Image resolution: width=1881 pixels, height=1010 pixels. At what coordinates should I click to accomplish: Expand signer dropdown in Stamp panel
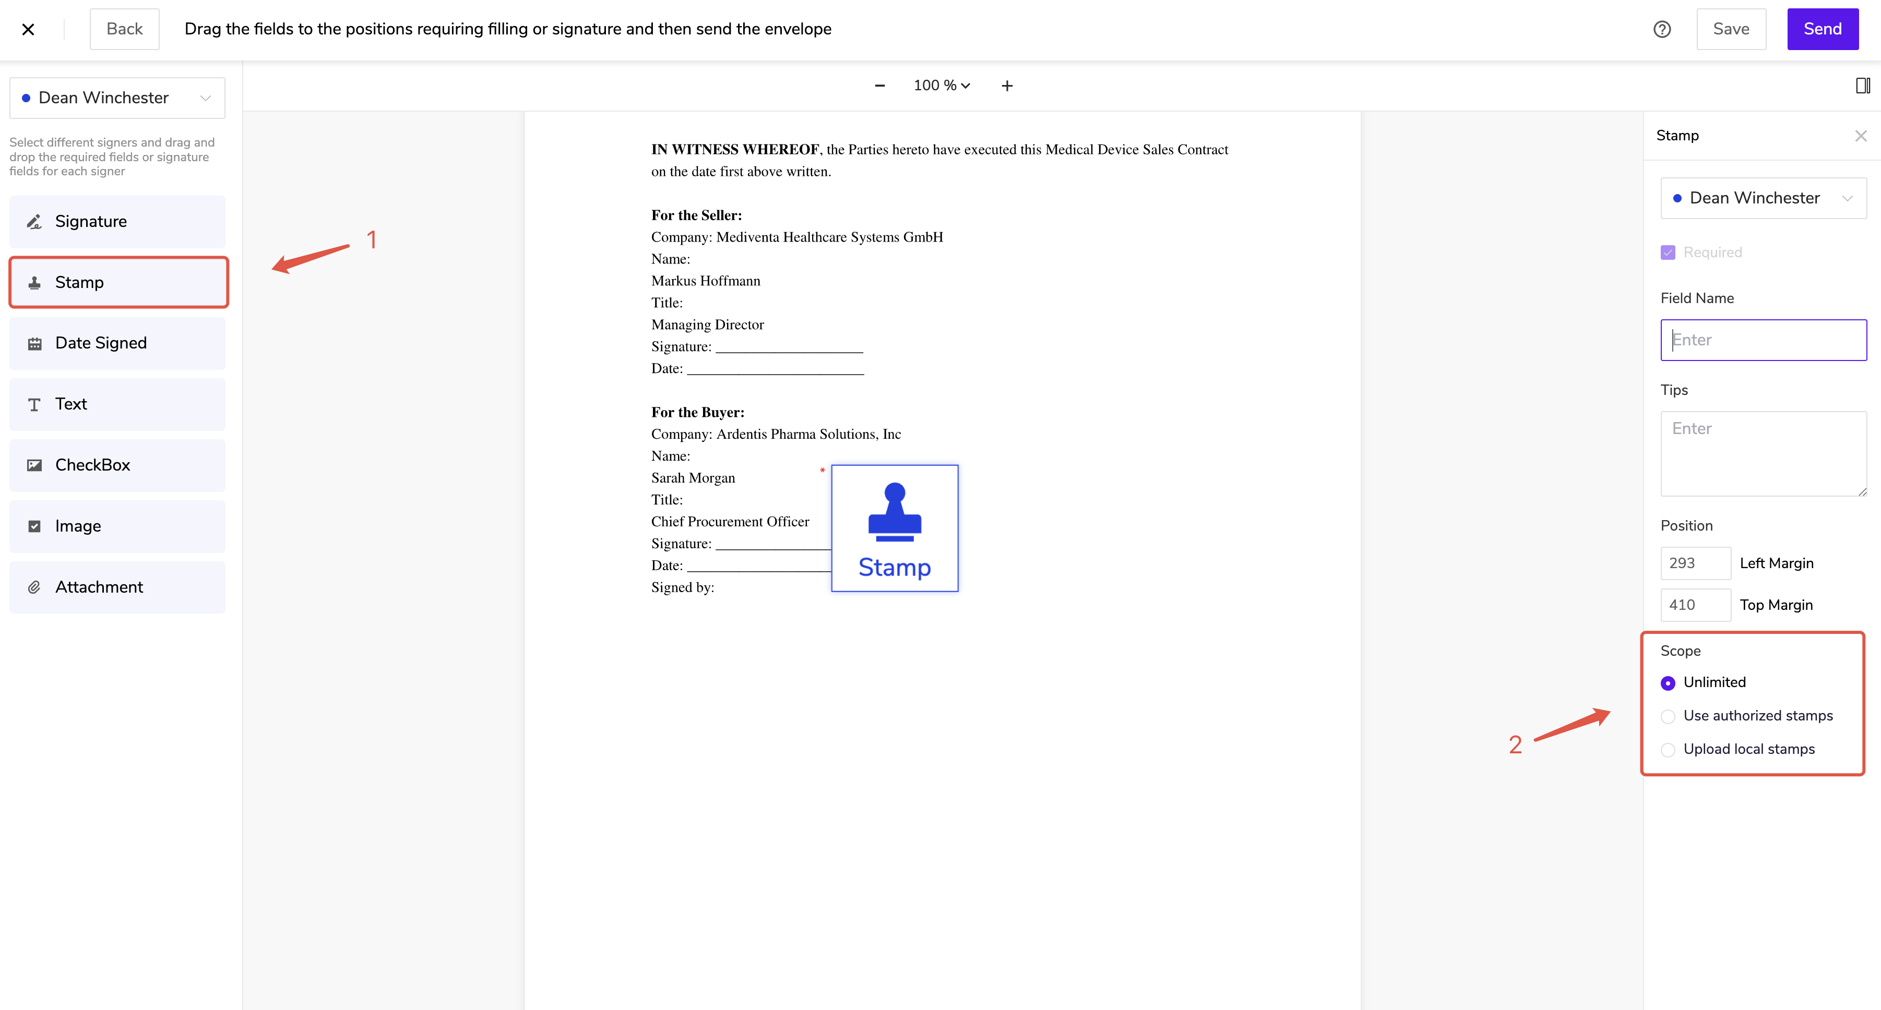click(1763, 198)
